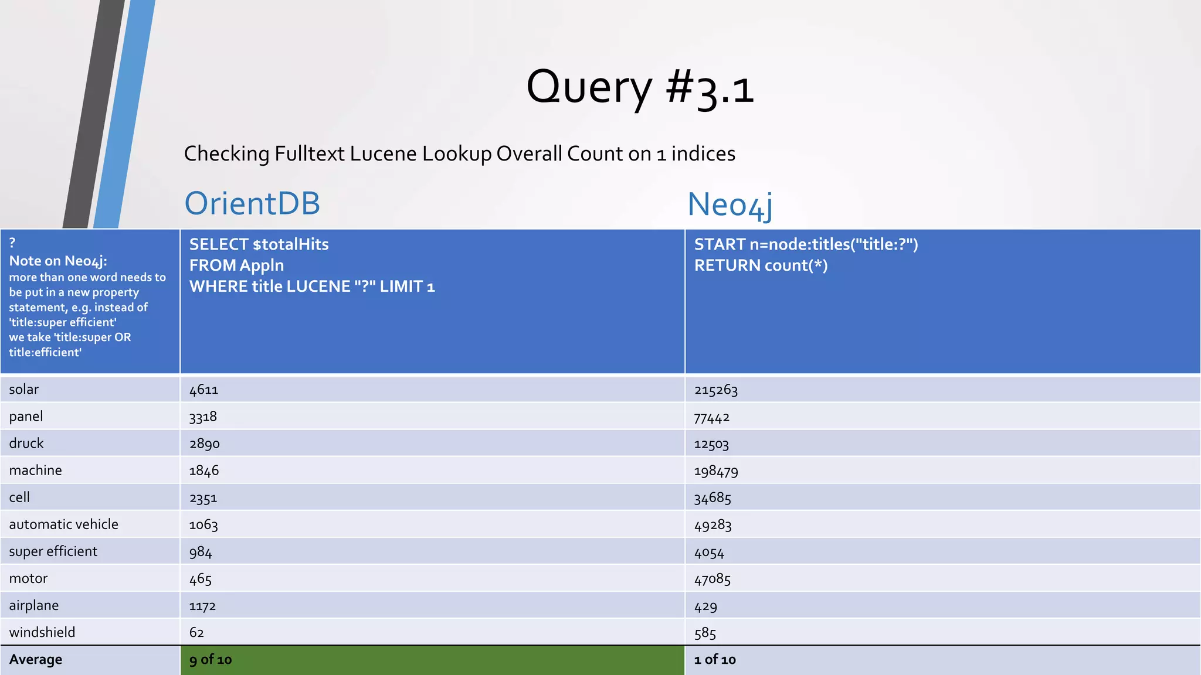Click OrientDB value '2890'
Image resolution: width=1201 pixels, height=675 pixels.
coord(204,444)
